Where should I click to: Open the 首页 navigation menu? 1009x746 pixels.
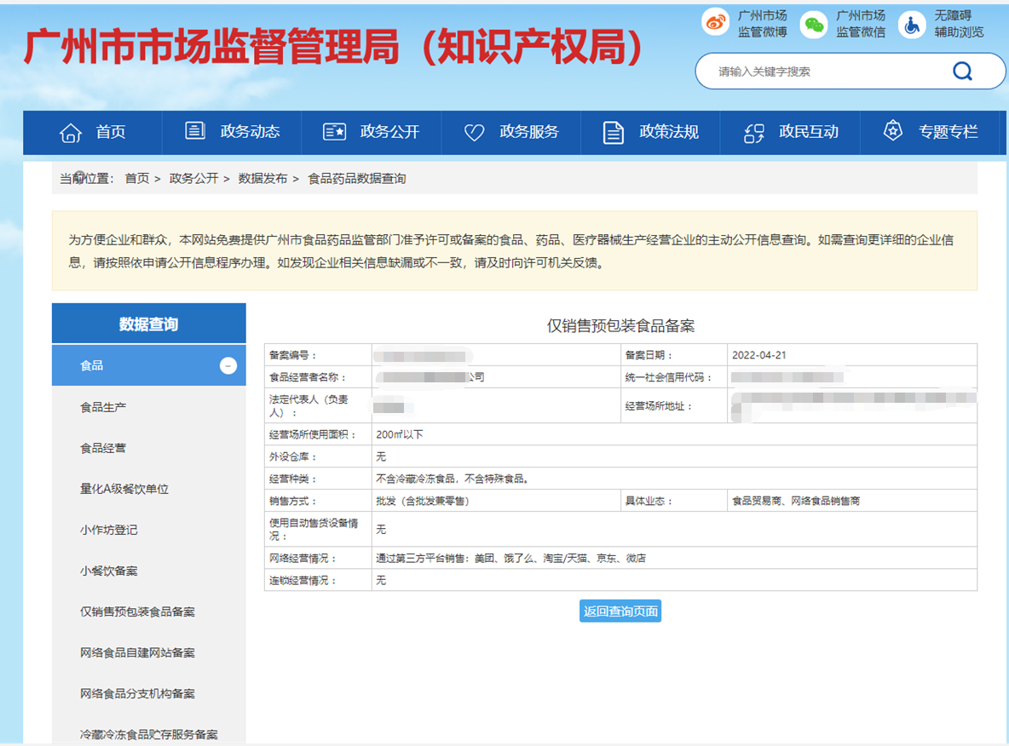(93, 133)
